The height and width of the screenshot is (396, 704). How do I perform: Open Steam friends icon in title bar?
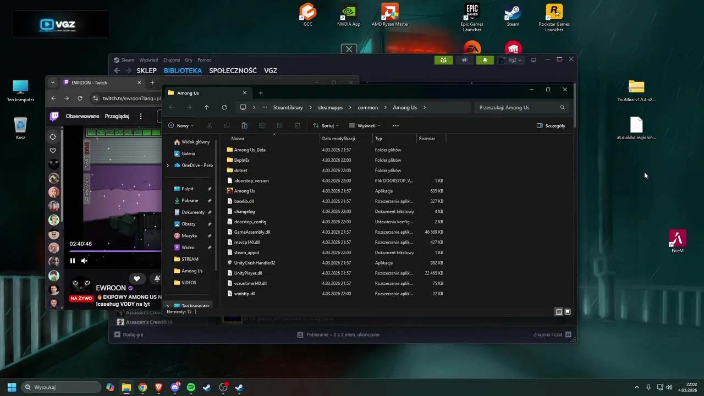click(x=443, y=60)
